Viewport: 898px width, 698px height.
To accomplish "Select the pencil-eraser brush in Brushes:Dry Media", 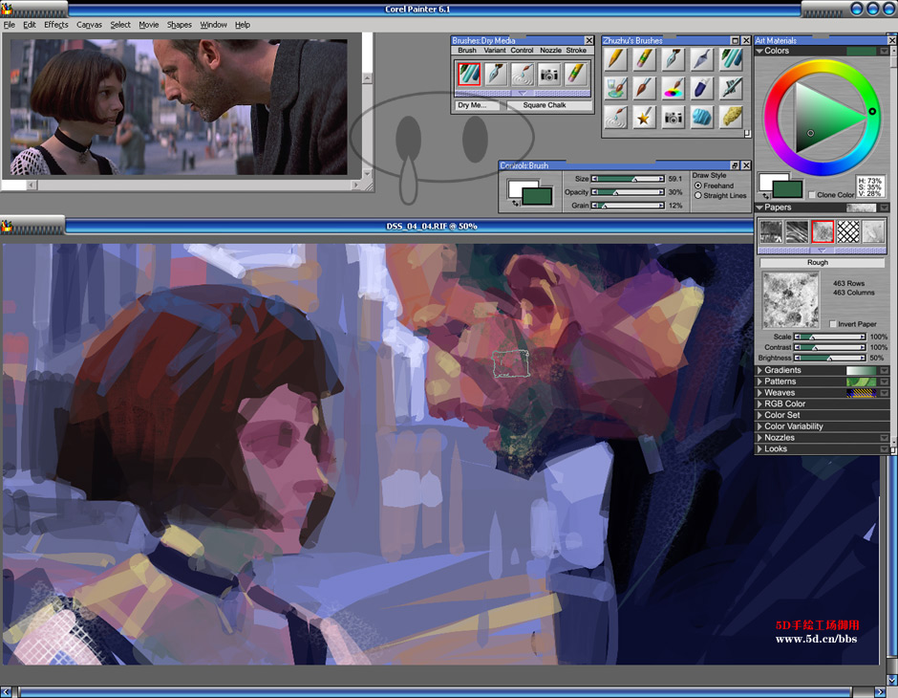I will point(576,75).
